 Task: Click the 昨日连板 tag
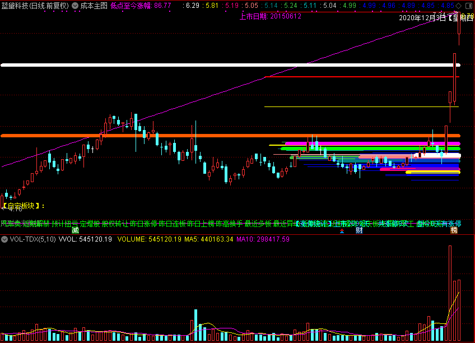click(x=172, y=224)
